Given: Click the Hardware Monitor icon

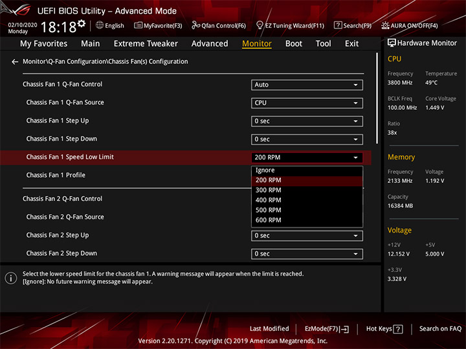Looking at the screenshot, I should [x=392, y=43].
